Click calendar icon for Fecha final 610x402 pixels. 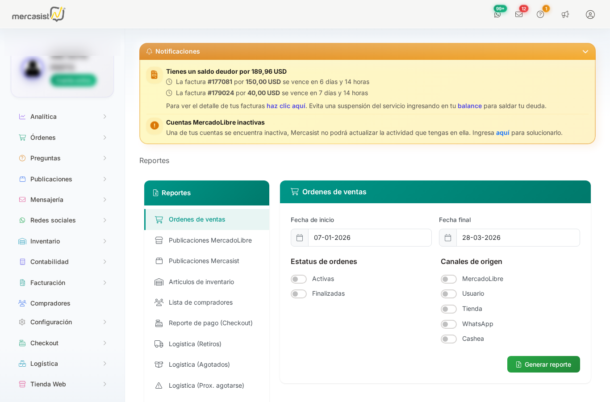[448, 238]
